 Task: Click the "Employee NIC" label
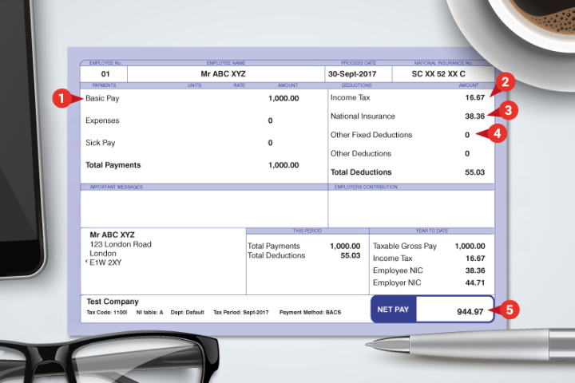coord(398,270)
